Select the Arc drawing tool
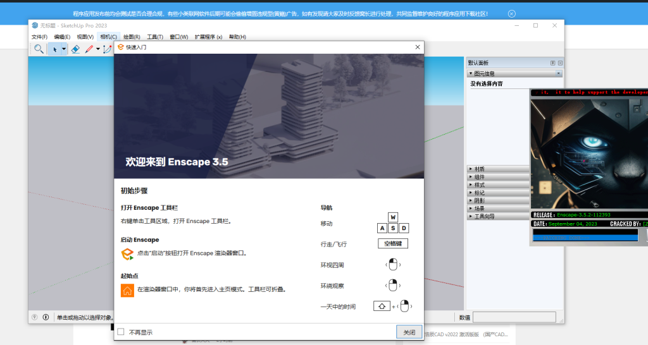The width and height of the screenshot is (648, 345). click(107, 49)
